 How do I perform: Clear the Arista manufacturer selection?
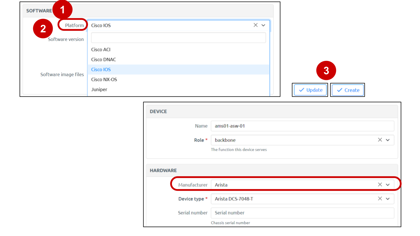point(380,185)
